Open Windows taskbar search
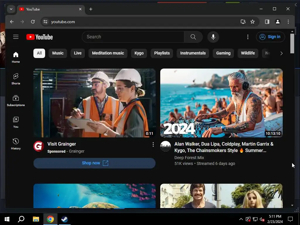Viewport: 300px width, 225px height. coord(21,219)
